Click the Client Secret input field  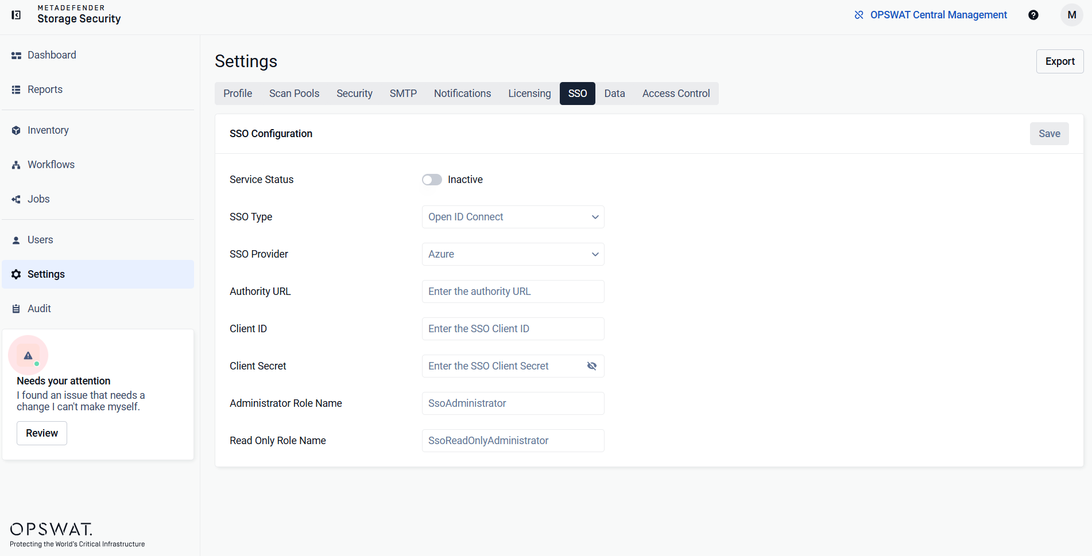(x=513, y=366)
